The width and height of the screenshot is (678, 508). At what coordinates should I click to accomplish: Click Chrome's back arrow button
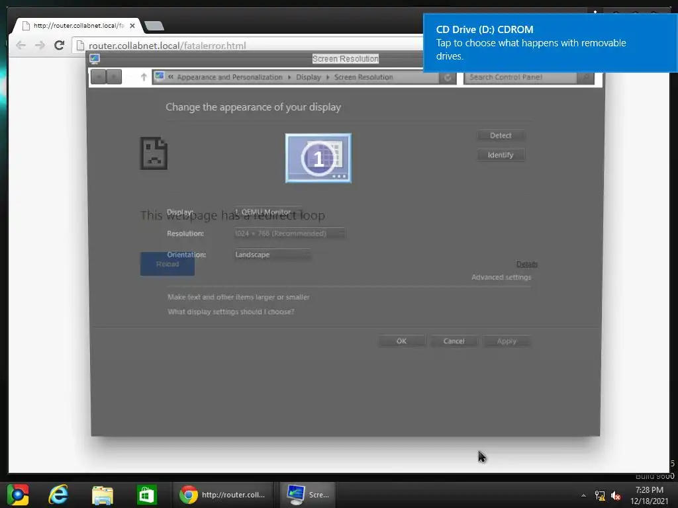tap(21, 46)
